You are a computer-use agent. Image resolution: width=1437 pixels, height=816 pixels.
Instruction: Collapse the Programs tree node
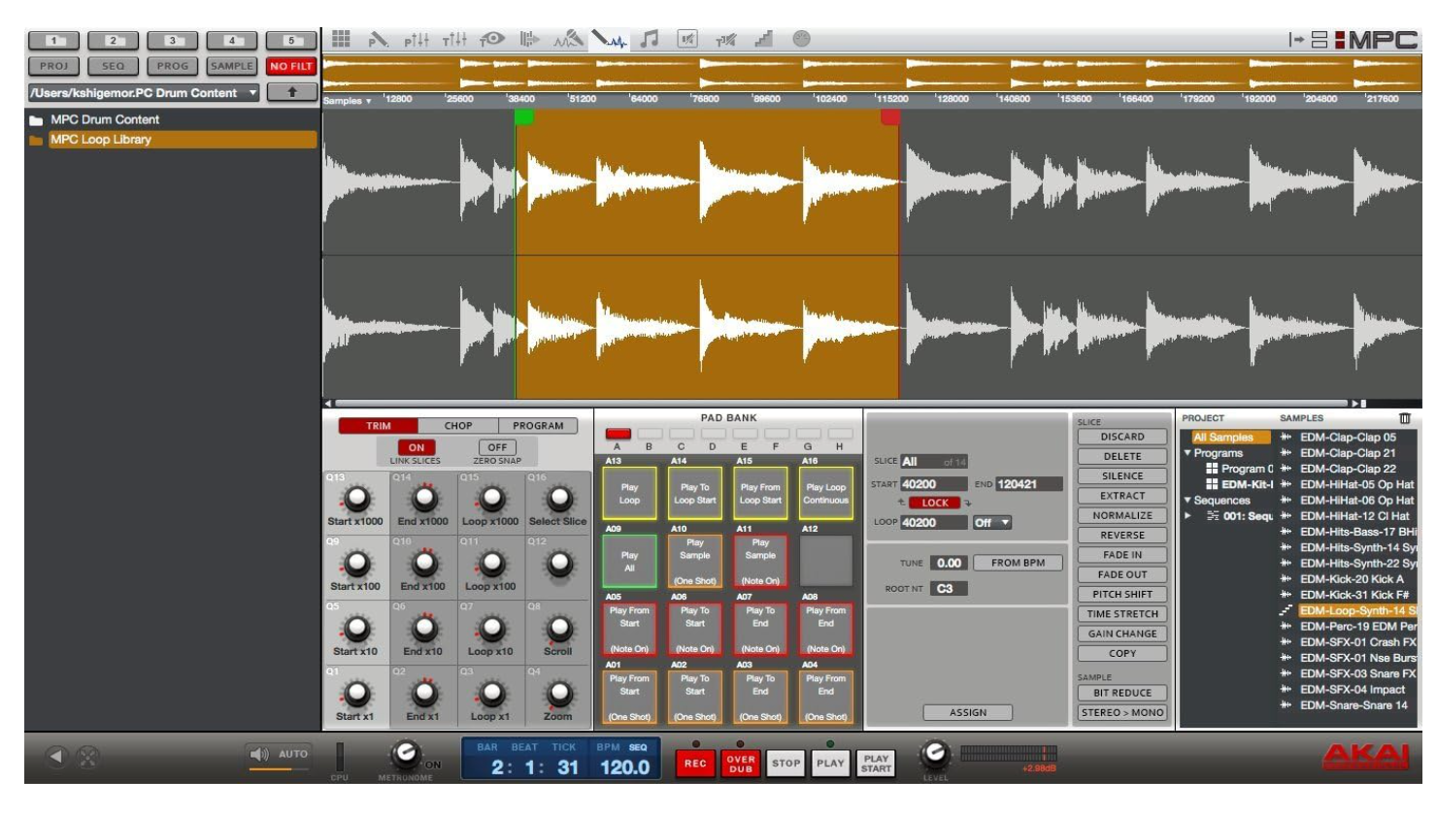(1187, 453)
